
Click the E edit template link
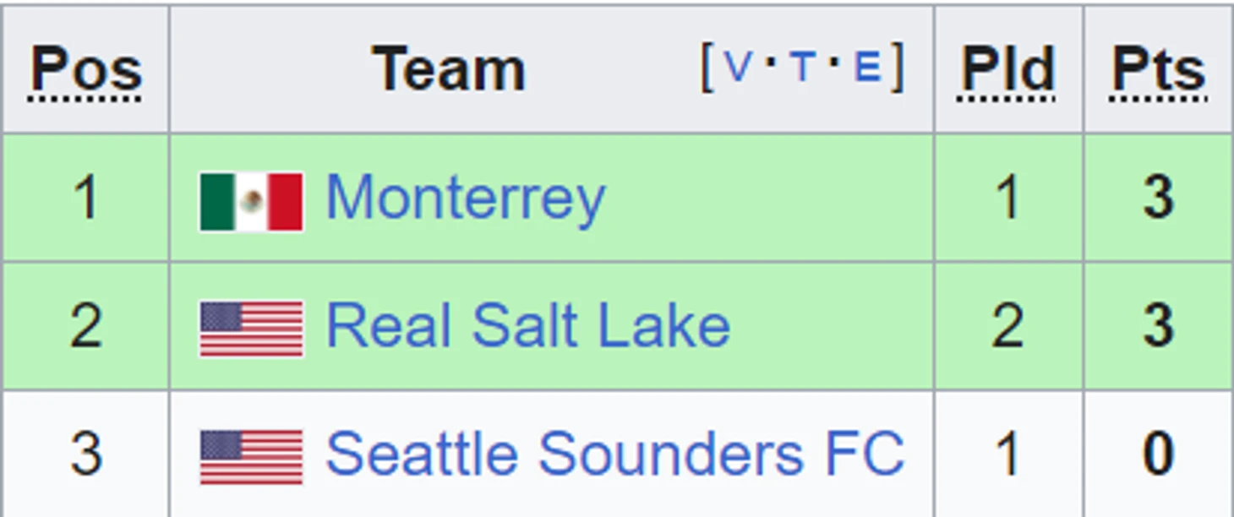pos(868,66)
